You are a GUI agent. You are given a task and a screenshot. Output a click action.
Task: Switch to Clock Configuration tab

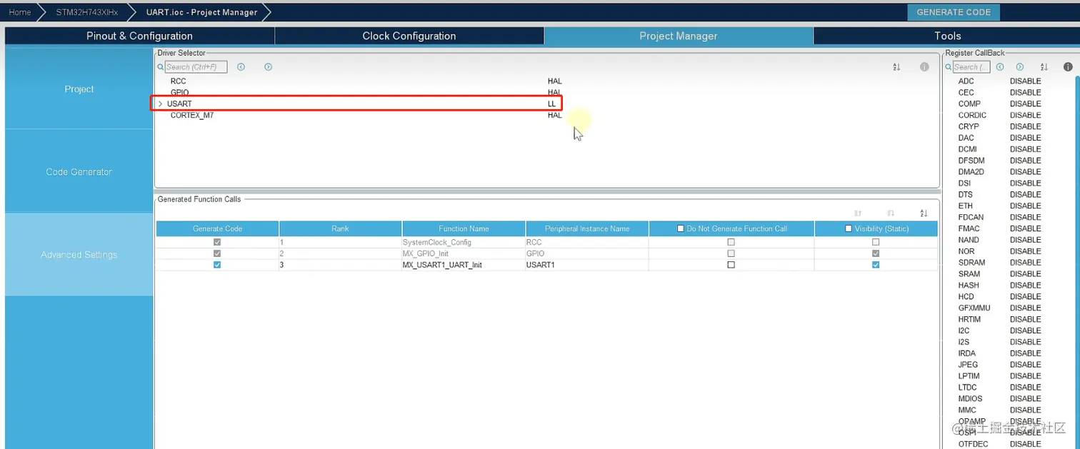click(409, 36)
